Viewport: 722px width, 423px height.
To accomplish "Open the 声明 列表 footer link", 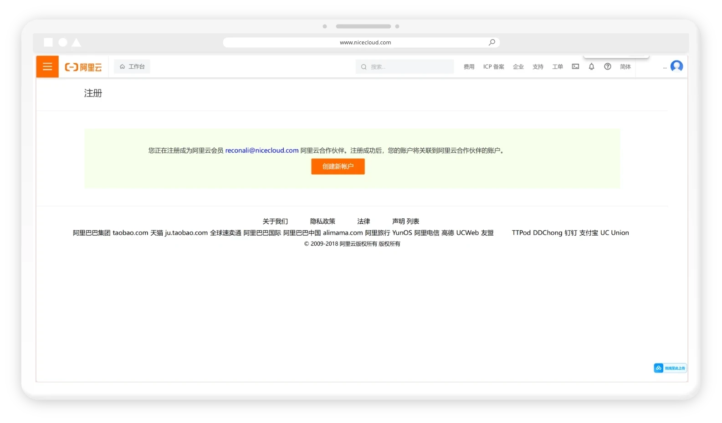I will tap(405, 222).
